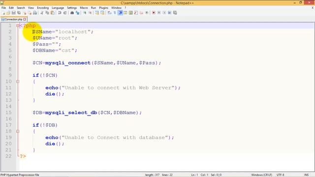Open the Language menu
The height and width of the screenshot is (177, 315).
pos(58,8)
